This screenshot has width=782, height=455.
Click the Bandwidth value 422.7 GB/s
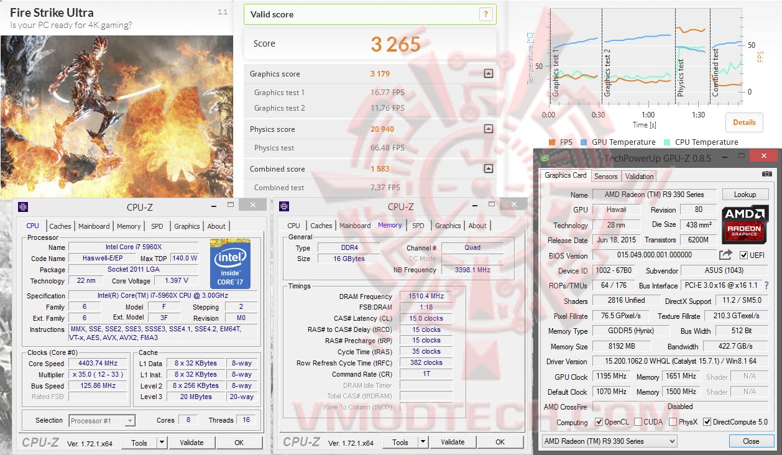point(735,346)
